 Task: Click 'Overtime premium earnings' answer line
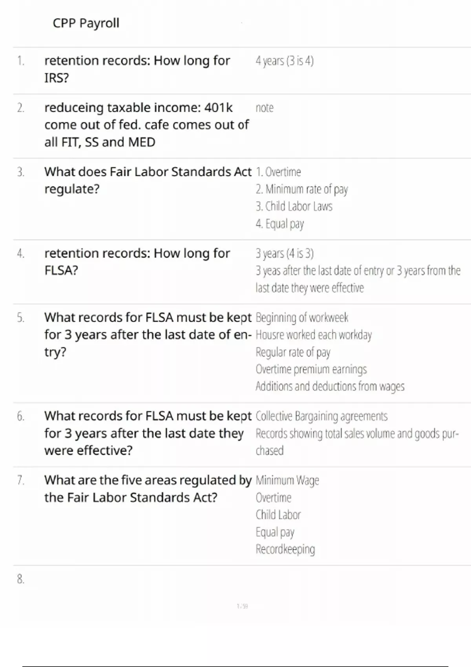pyautogui.click(x=311, y=369)
